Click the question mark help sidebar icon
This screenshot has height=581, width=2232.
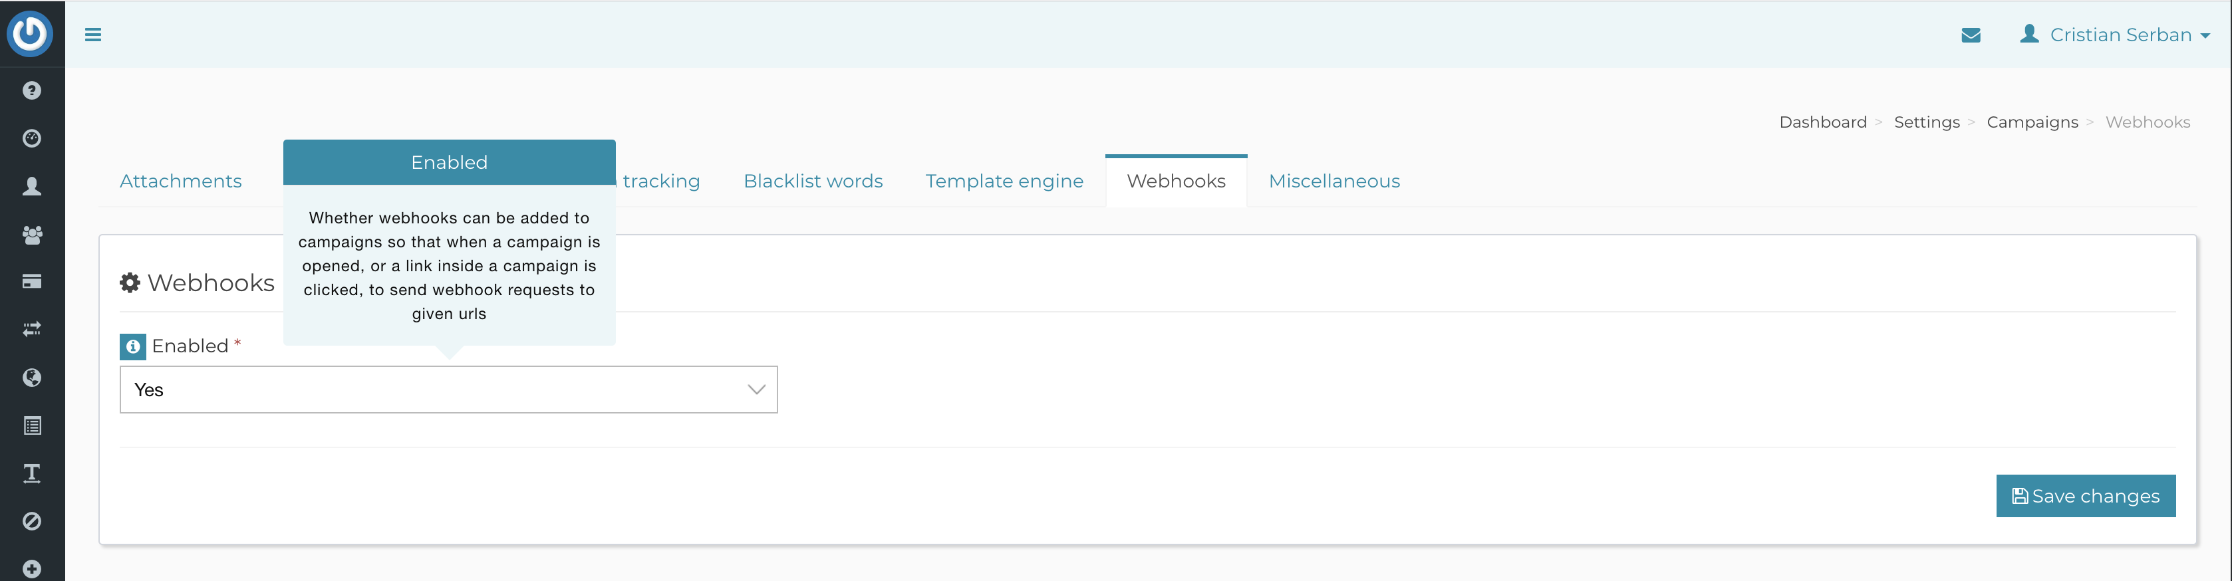pyautogui.click(x=32, y=90)
